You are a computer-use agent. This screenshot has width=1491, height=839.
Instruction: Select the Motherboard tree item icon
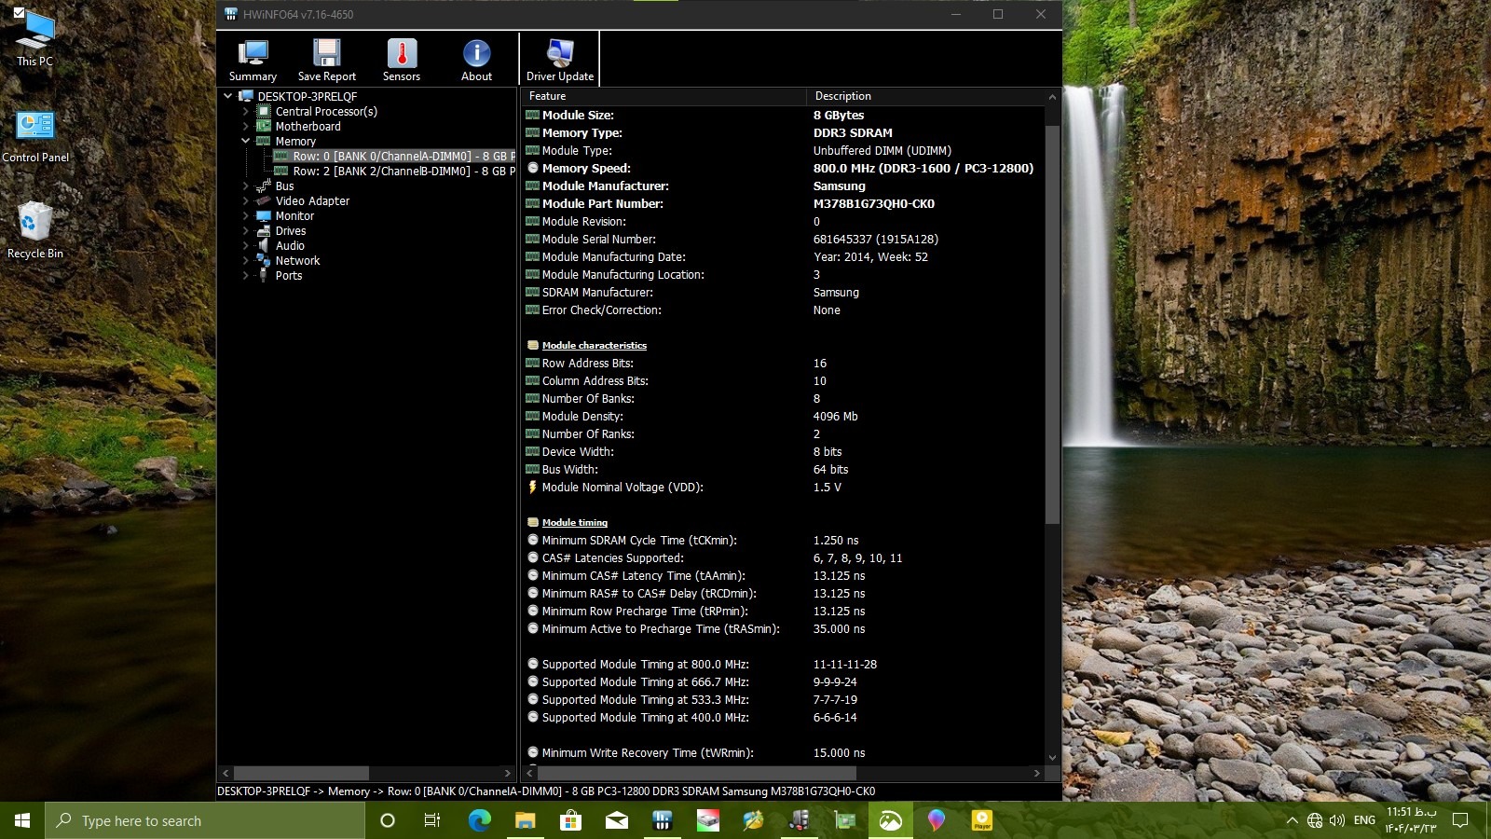tap(264, 127)
